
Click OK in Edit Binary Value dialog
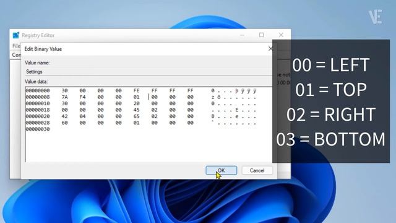point(222,170)
